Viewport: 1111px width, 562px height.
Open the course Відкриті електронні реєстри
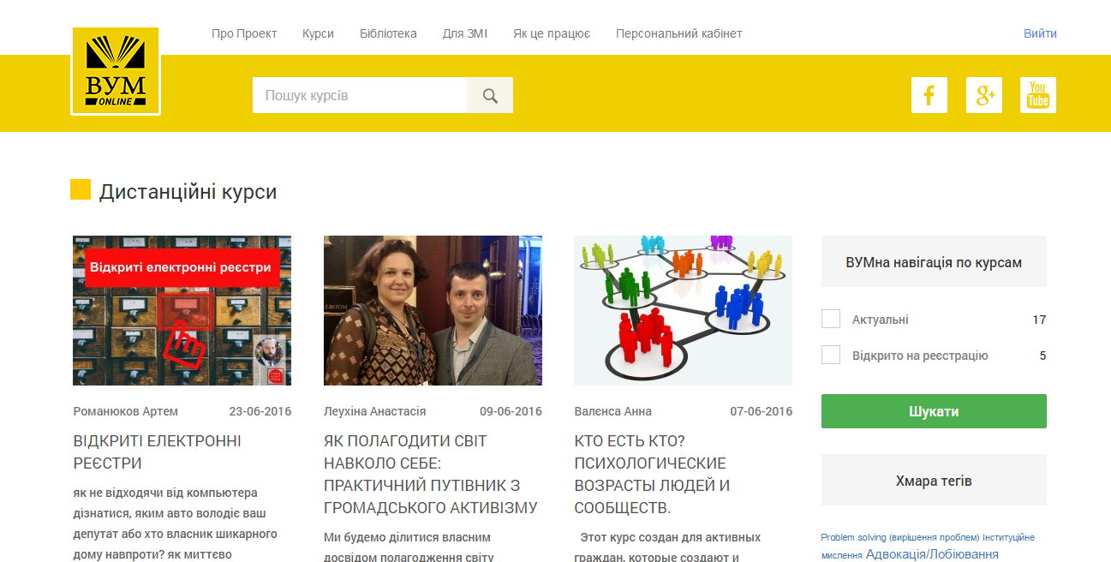tap(158, 452)
